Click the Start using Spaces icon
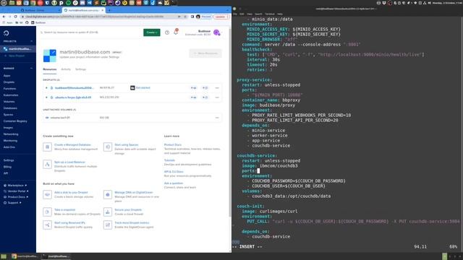The image size is (463, 260). (x=108, y=147)
